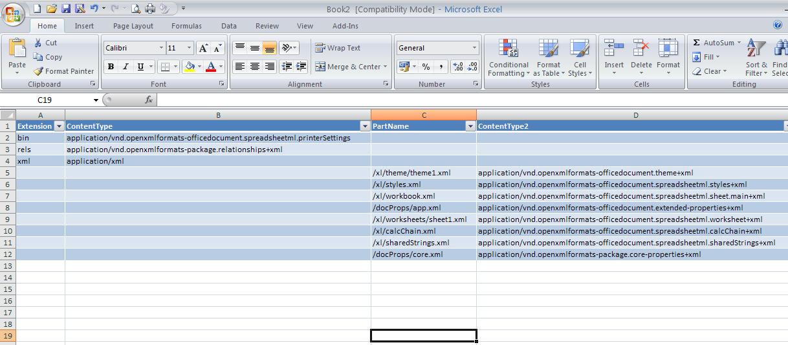Click the Sort & Filter icon

click(756, 57)
